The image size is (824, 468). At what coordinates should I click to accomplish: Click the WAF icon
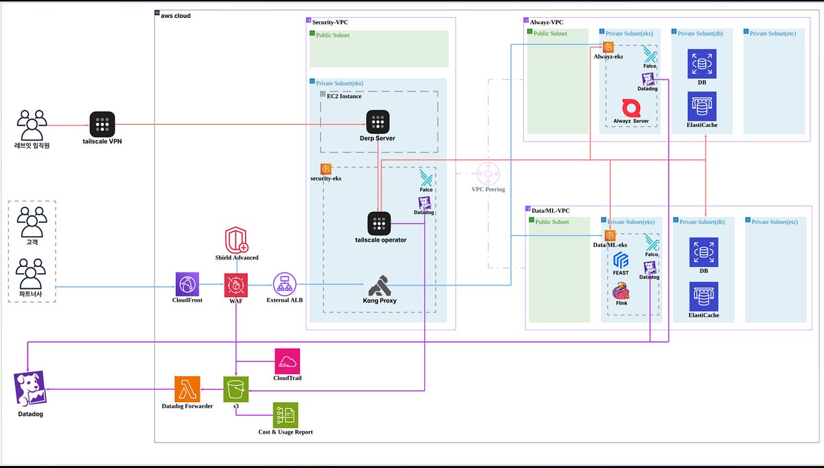(236, 284)
